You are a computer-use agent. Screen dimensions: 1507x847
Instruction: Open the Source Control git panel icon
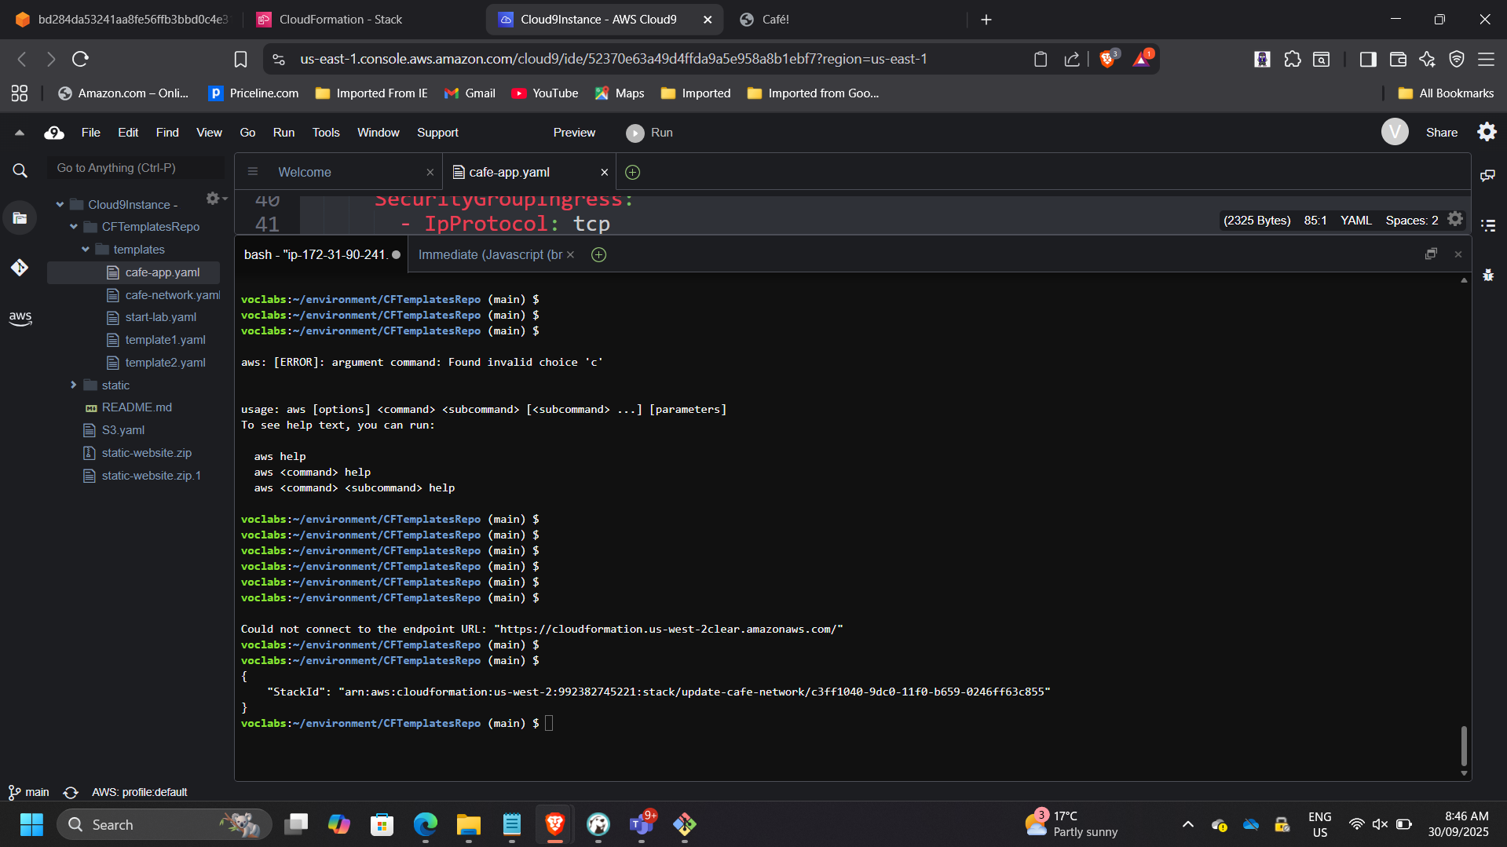pyautogui.click(x=20, y=268)
